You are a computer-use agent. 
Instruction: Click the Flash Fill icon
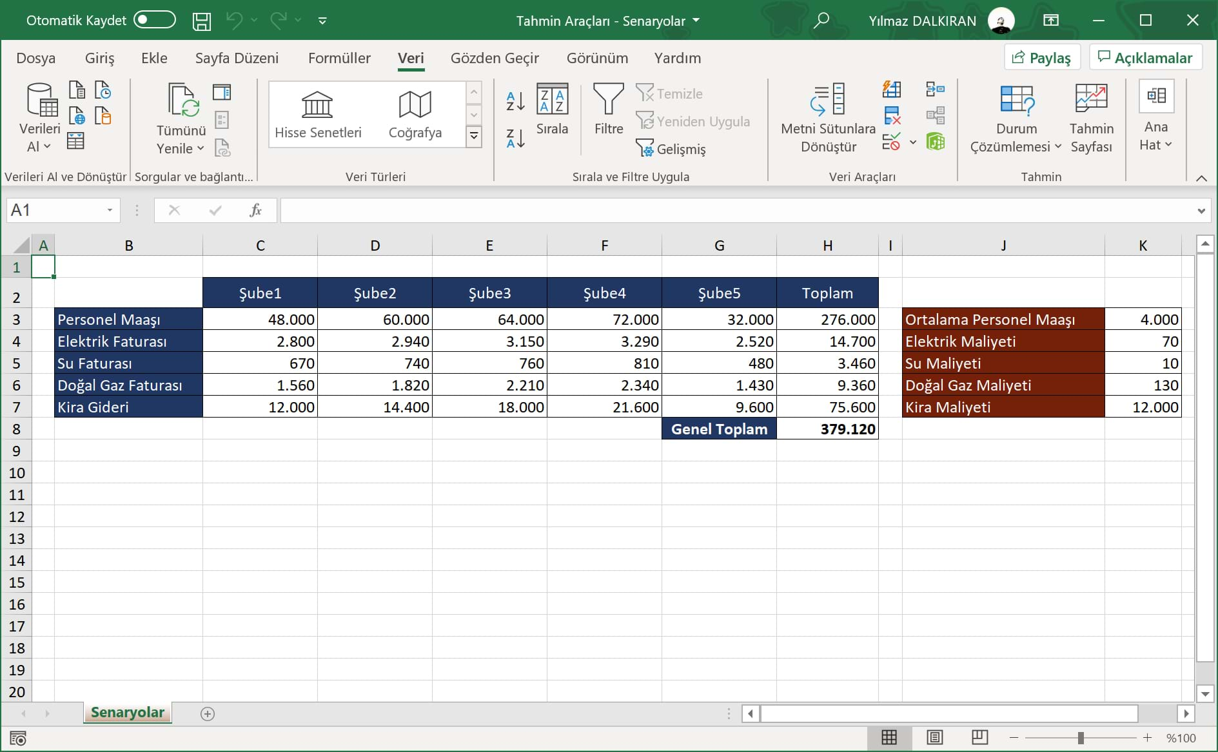[x=892, y=89]
